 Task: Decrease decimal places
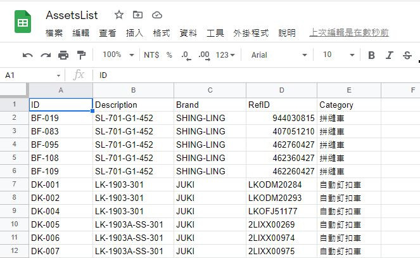click(186, 55)
